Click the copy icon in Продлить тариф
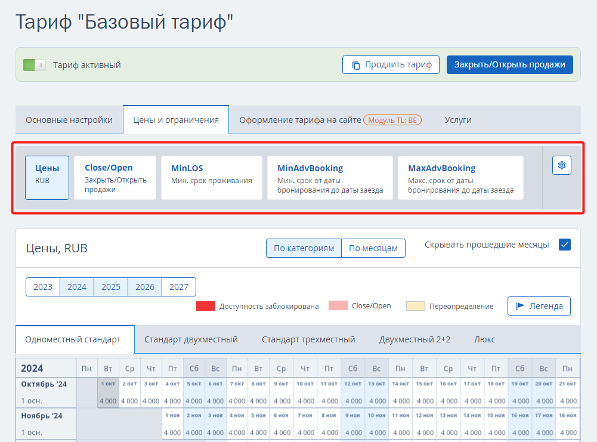 [355, 65]
